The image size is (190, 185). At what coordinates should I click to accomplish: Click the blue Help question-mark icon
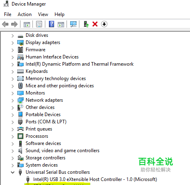click(51, 24)
